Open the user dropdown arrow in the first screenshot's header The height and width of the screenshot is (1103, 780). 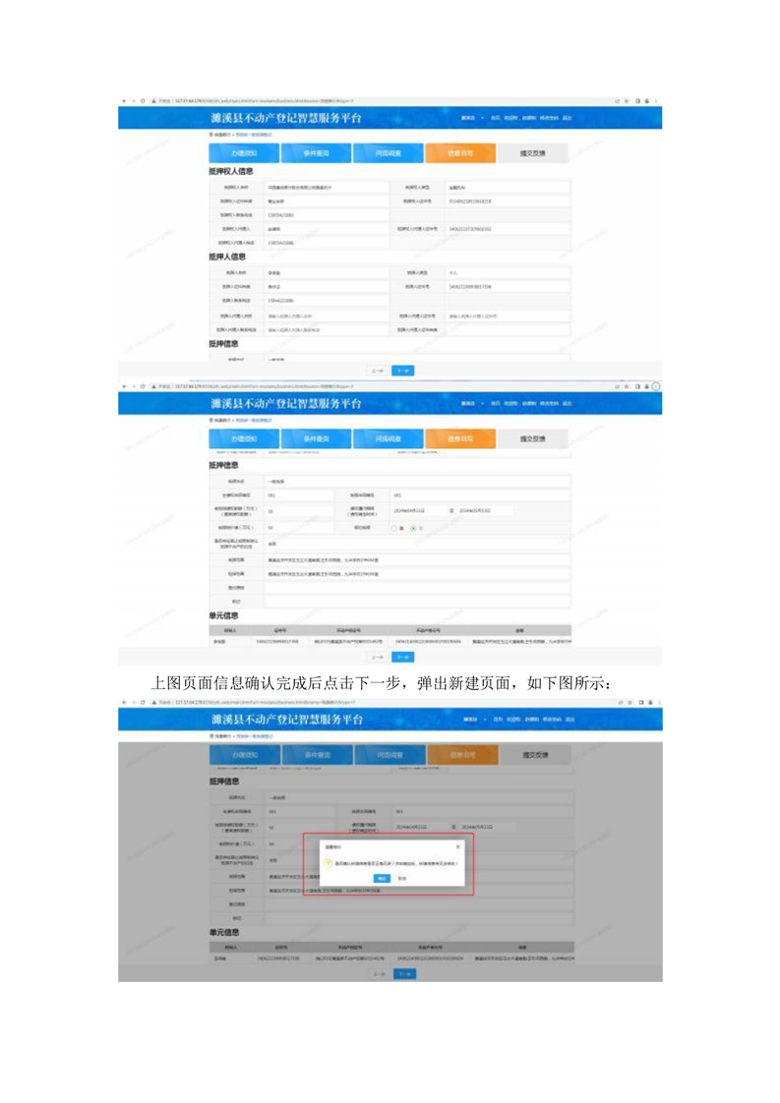point(482,117)
